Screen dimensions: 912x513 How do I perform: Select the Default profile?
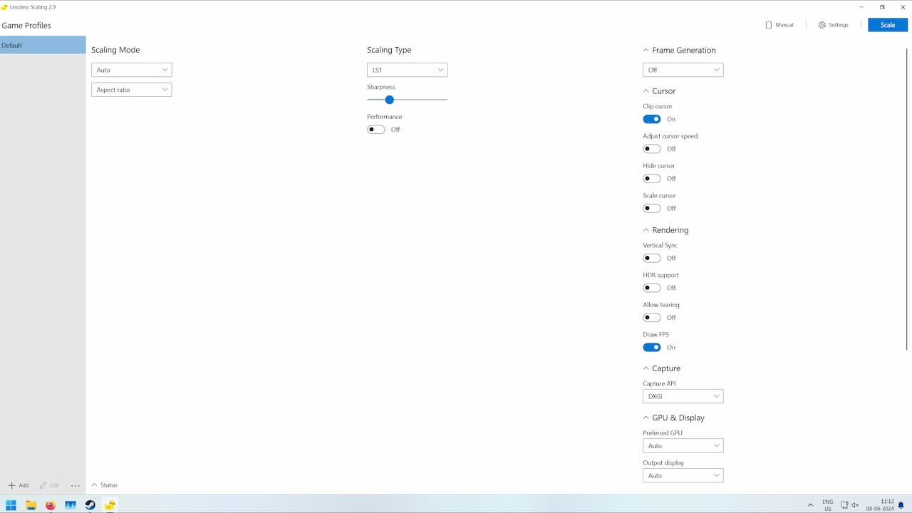click(43, 45)
